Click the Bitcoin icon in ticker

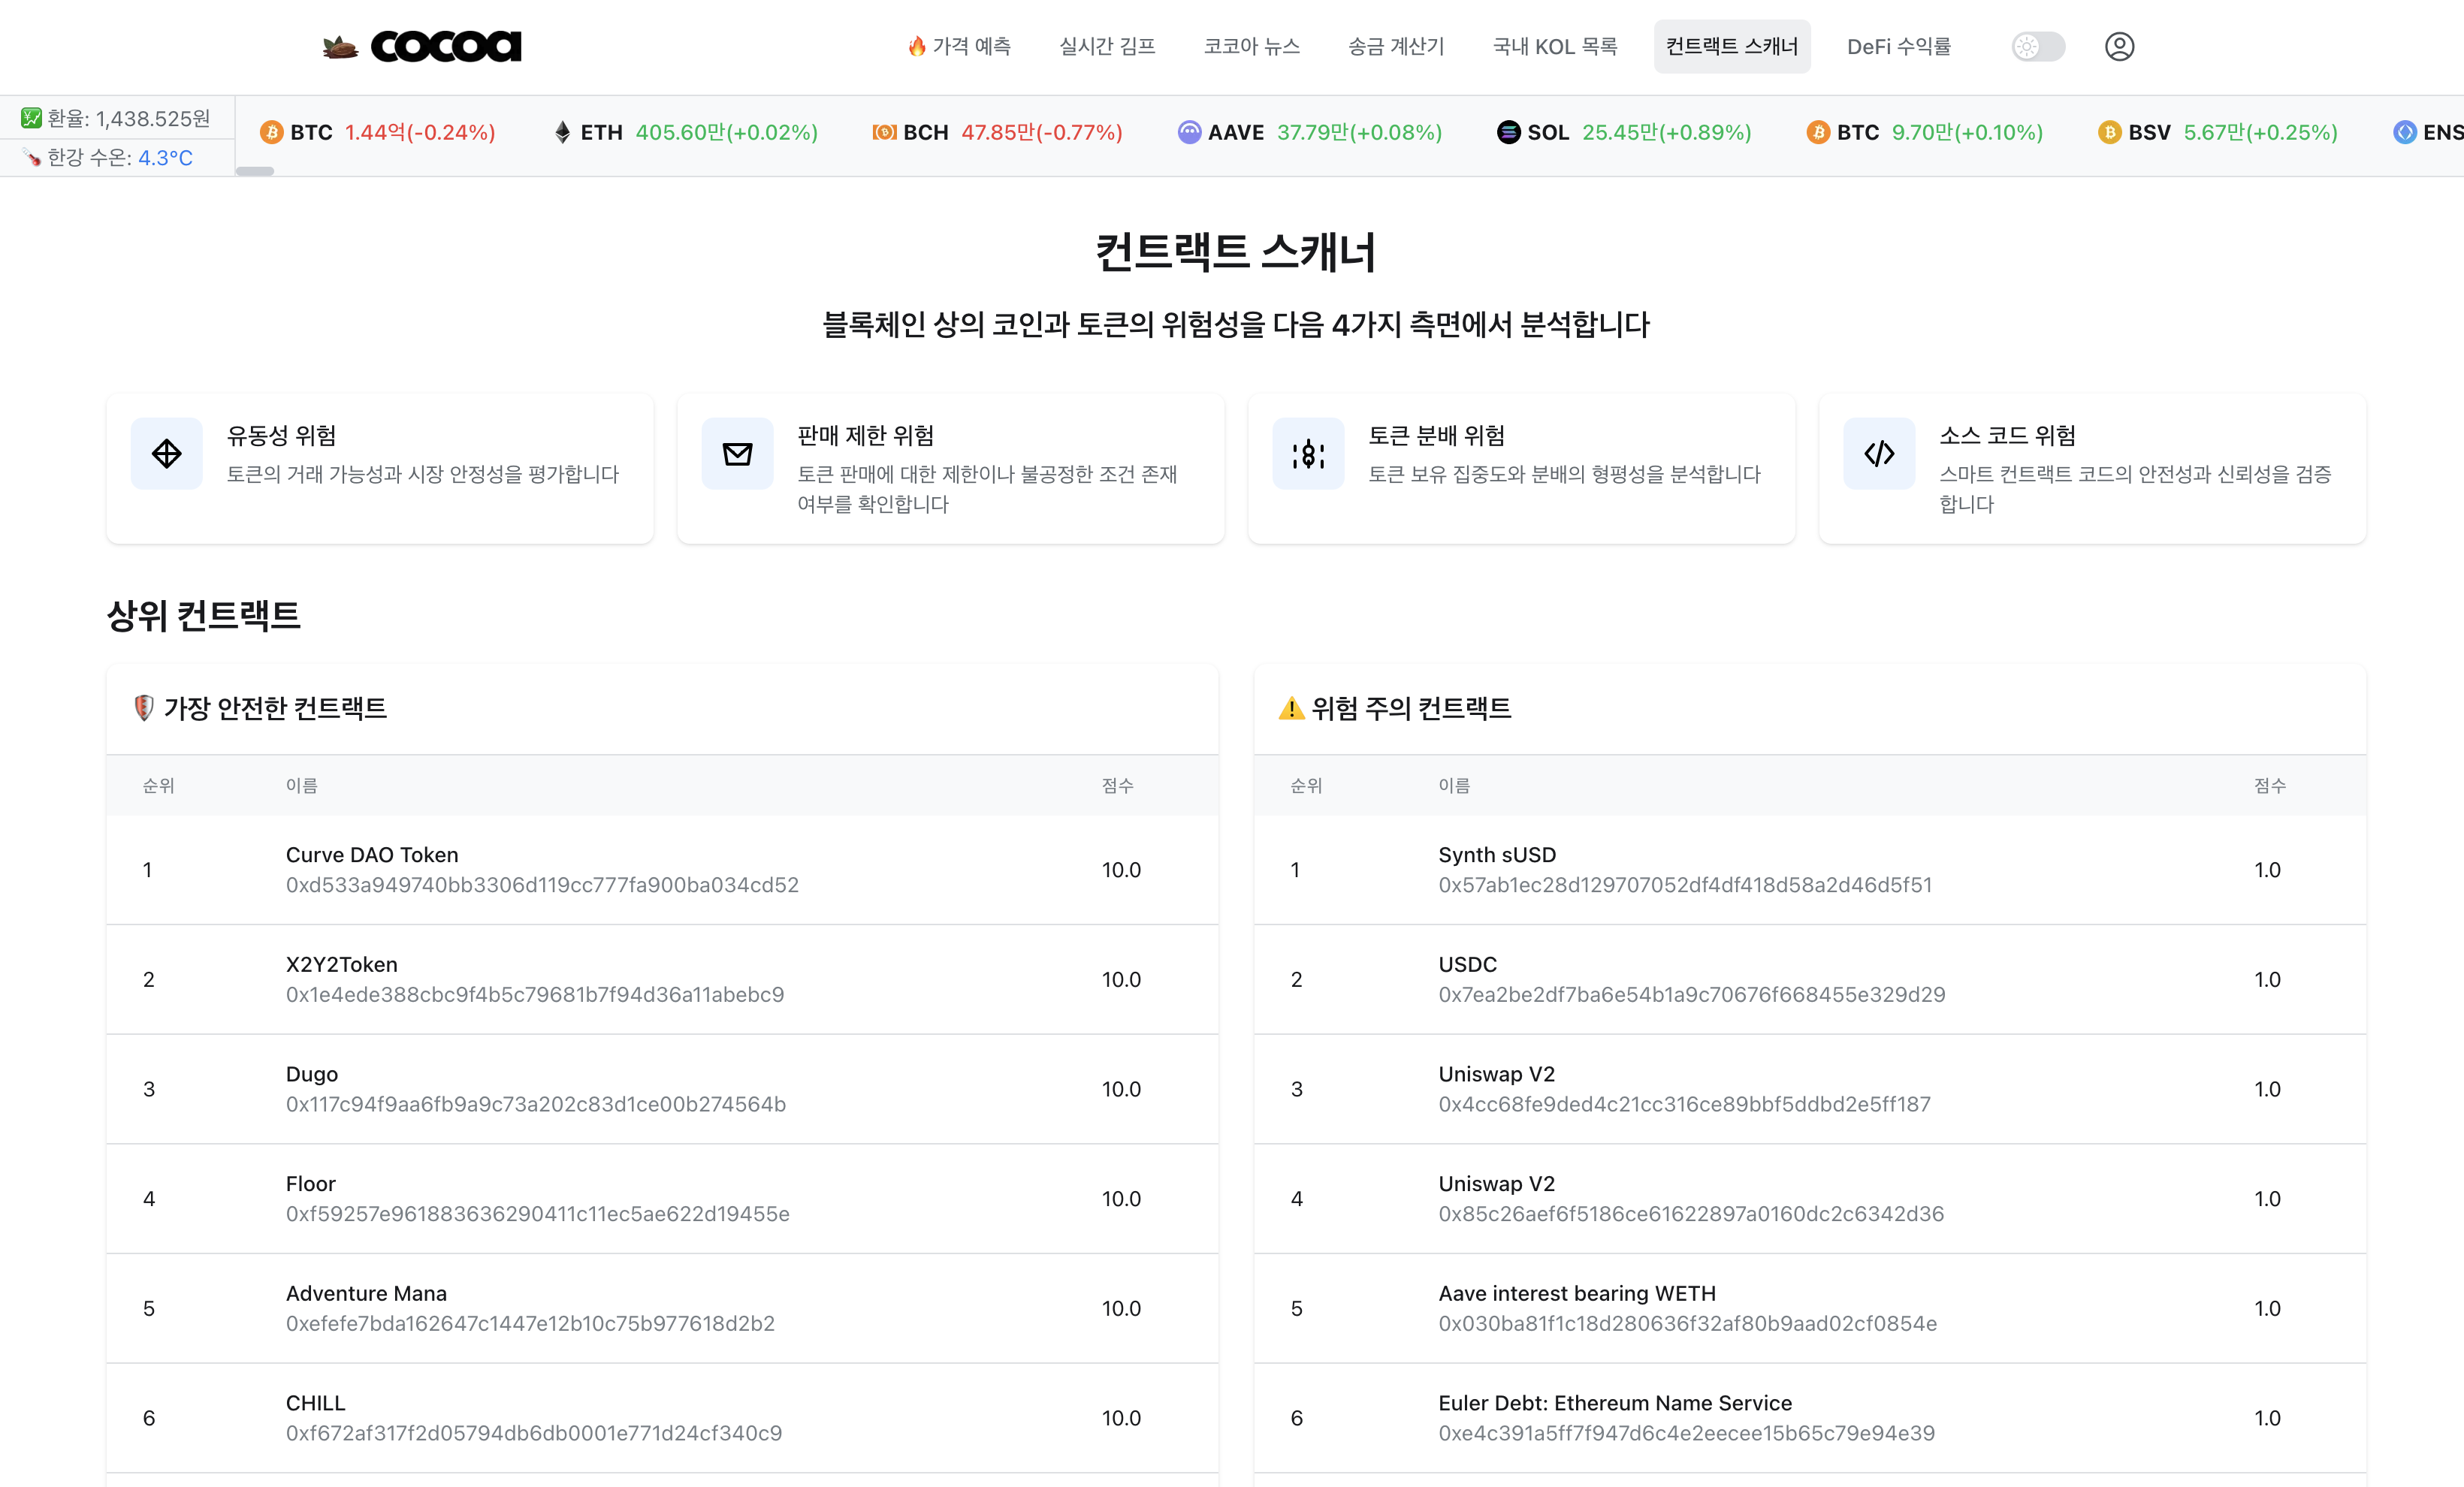(x=271, y=132)
